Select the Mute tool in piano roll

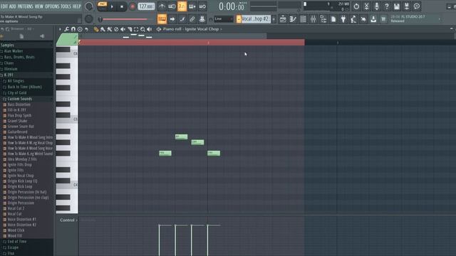123,29
